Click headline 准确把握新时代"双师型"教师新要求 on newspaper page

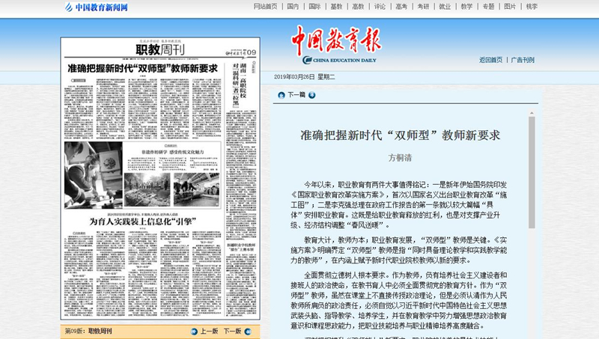tap(142, 68)
